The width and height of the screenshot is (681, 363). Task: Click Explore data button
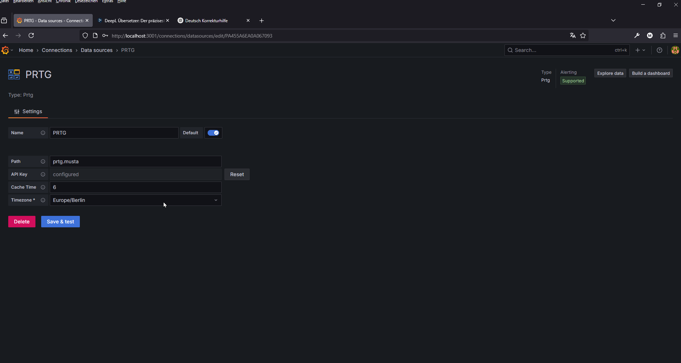(610, 73)
